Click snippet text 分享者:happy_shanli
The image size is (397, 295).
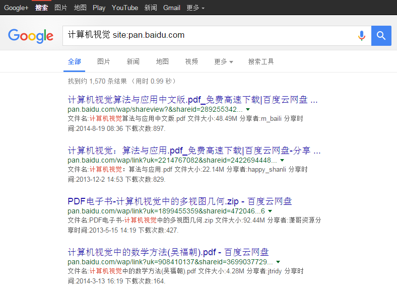point(256,169)
